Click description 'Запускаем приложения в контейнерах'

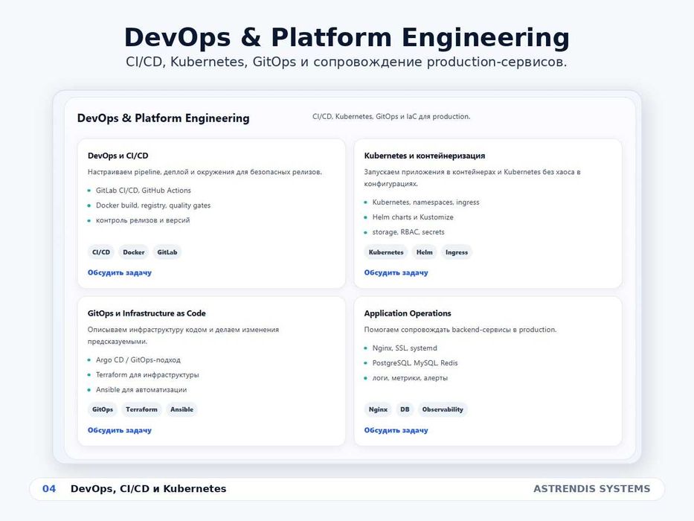[472, 178]
